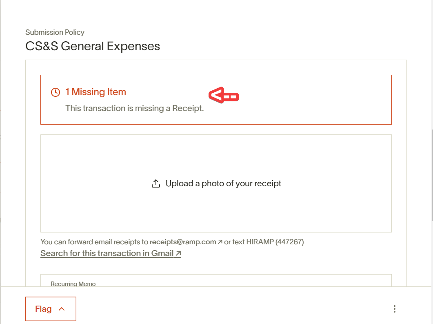
Task: Expand the Flag chevron arrow
Action: (x=62, y=309)
